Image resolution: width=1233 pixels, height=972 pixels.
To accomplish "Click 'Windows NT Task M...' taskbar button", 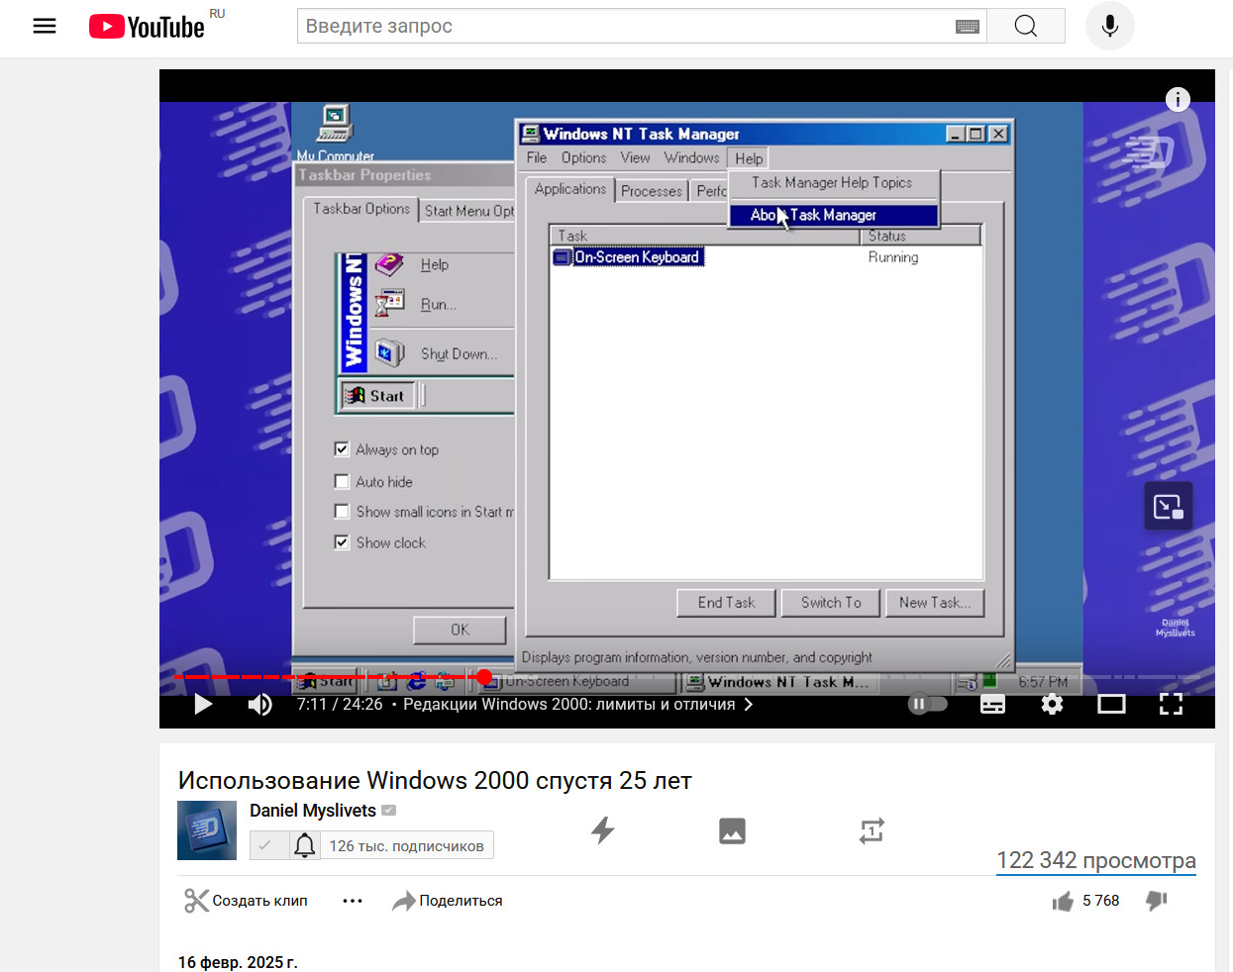I will coord(777,682).
